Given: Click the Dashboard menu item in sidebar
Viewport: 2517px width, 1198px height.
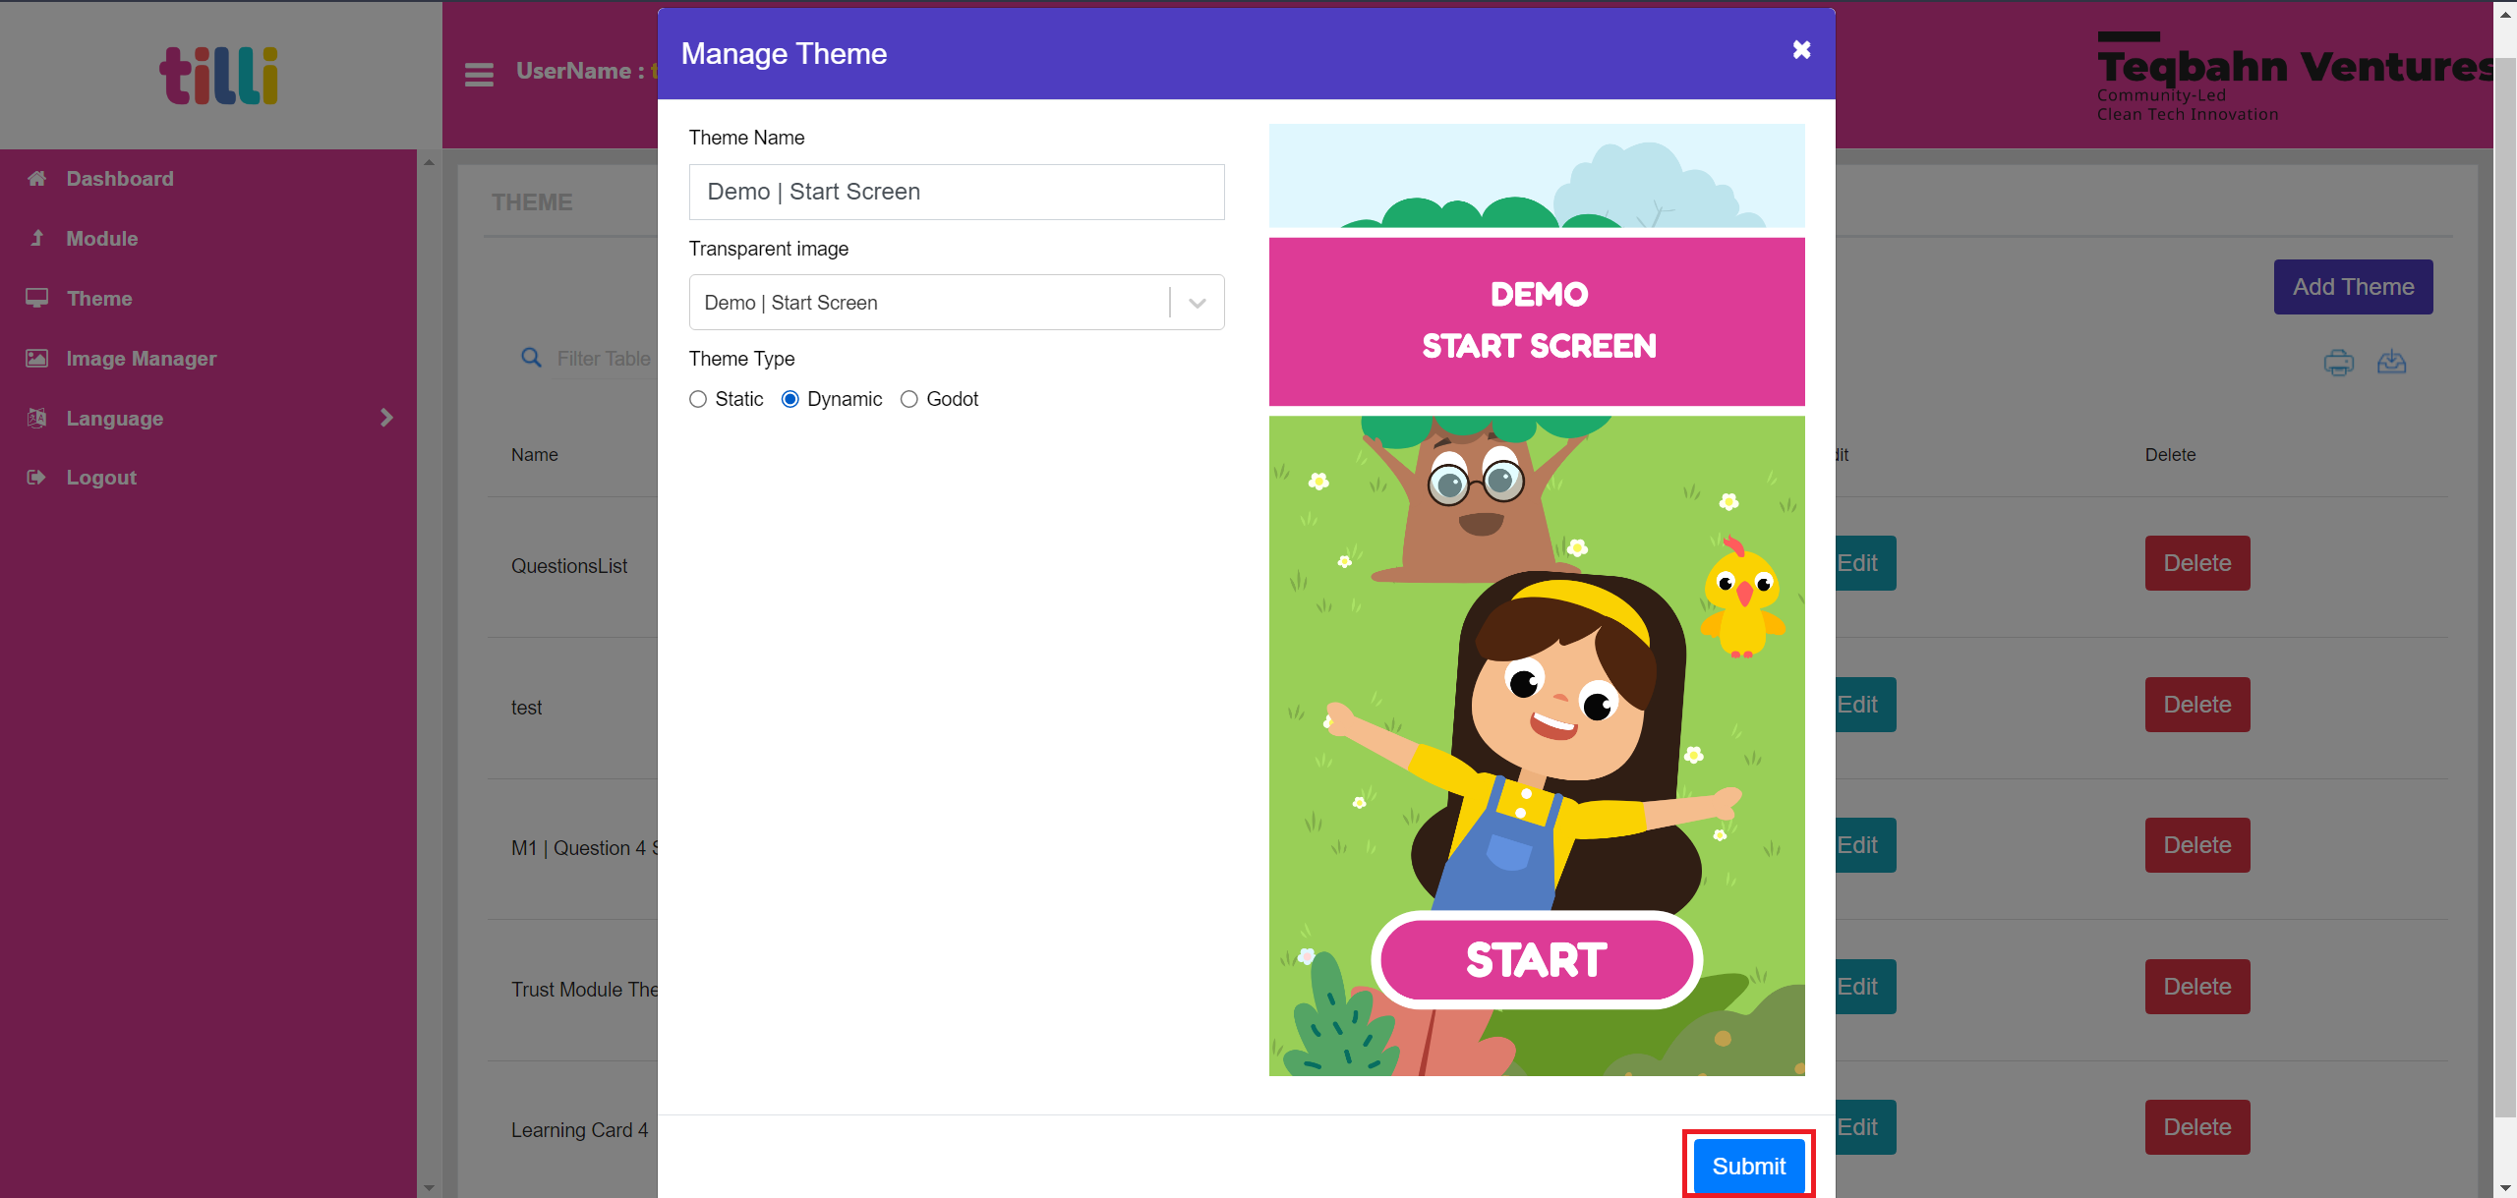Looking at the screenshot, I should (119, 178).
